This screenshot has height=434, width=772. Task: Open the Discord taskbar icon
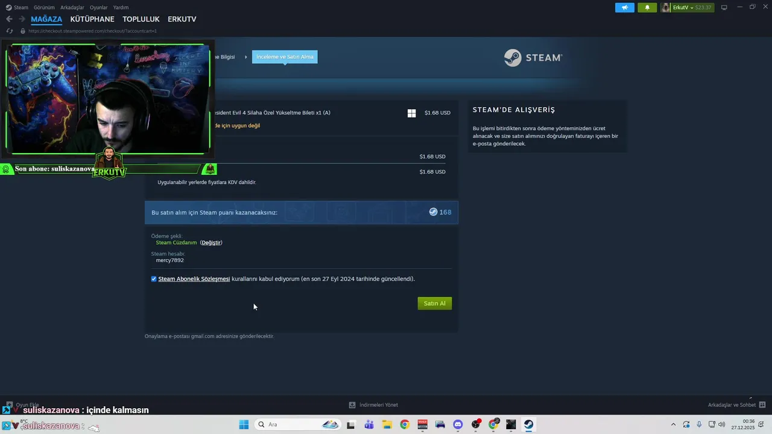458,424
